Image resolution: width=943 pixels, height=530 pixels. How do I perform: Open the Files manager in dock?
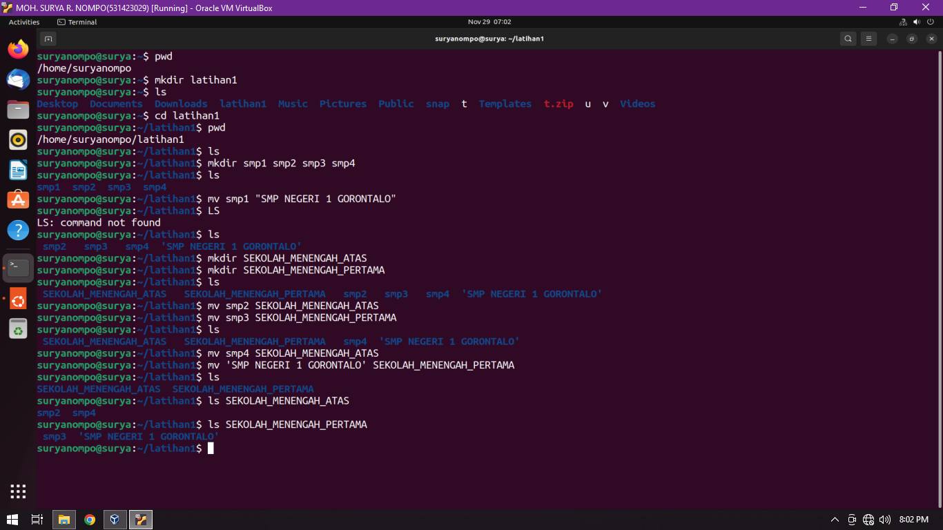18,109
